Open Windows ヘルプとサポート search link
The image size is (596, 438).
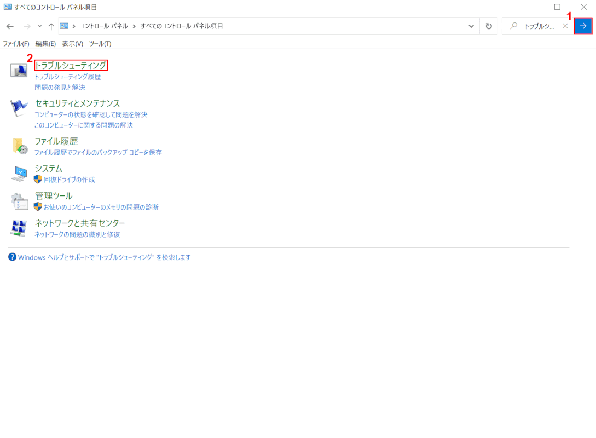point(104,257)
